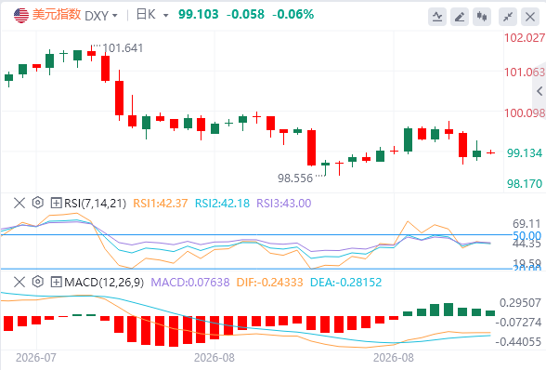
Task: Expand the RSI(7,14,21) plus box
Action: point(56,203)
